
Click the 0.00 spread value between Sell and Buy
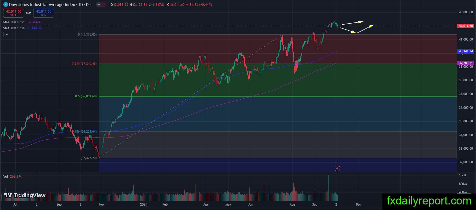pyautogui.click(x=28, y=13)
